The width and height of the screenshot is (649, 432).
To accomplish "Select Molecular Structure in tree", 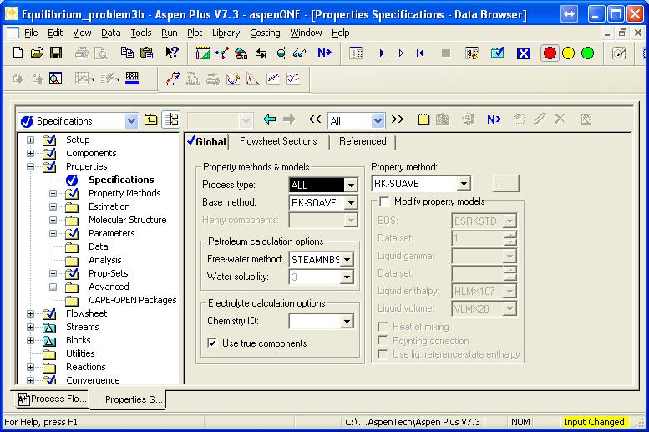I will coord(128,220).
